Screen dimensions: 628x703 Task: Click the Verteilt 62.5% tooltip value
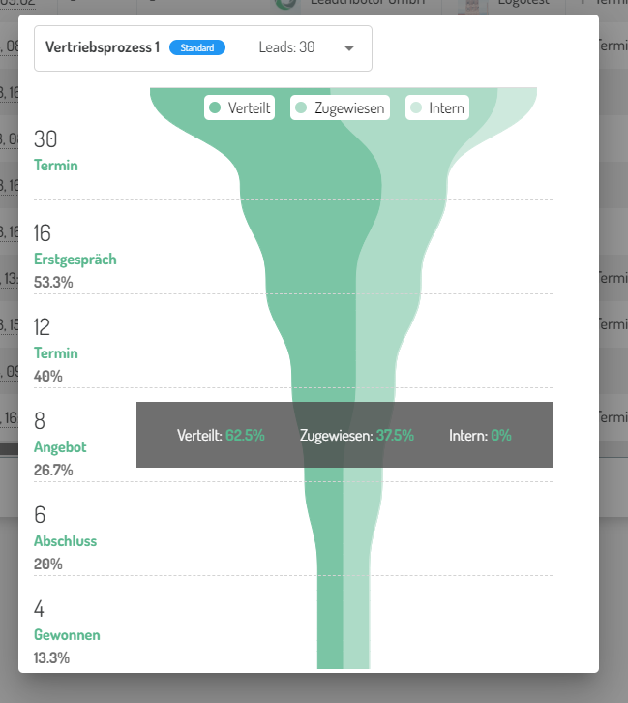point(245,436)
